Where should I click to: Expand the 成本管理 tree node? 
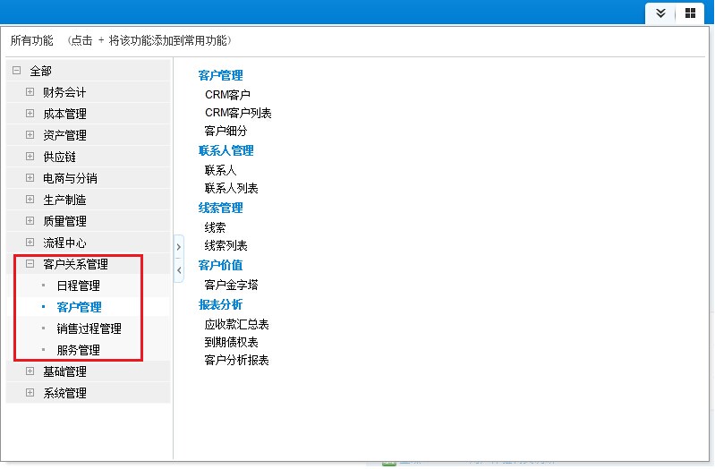[x=30, y=113]
